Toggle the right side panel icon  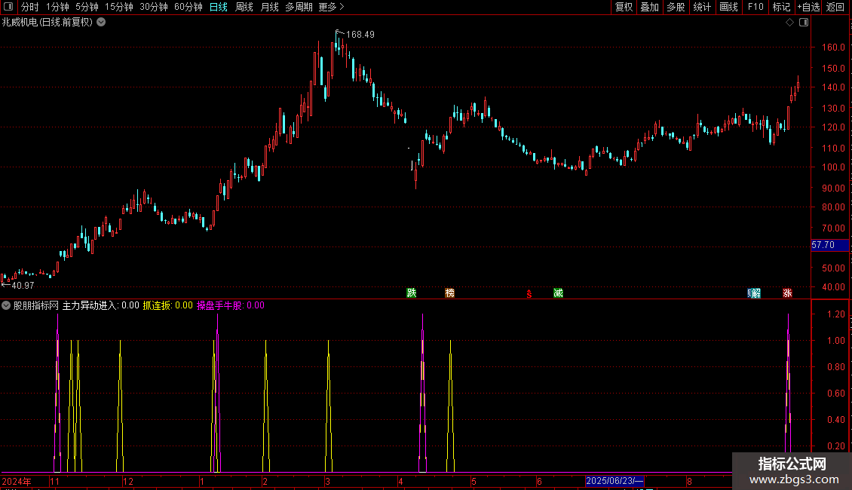[x=804, y=23]
